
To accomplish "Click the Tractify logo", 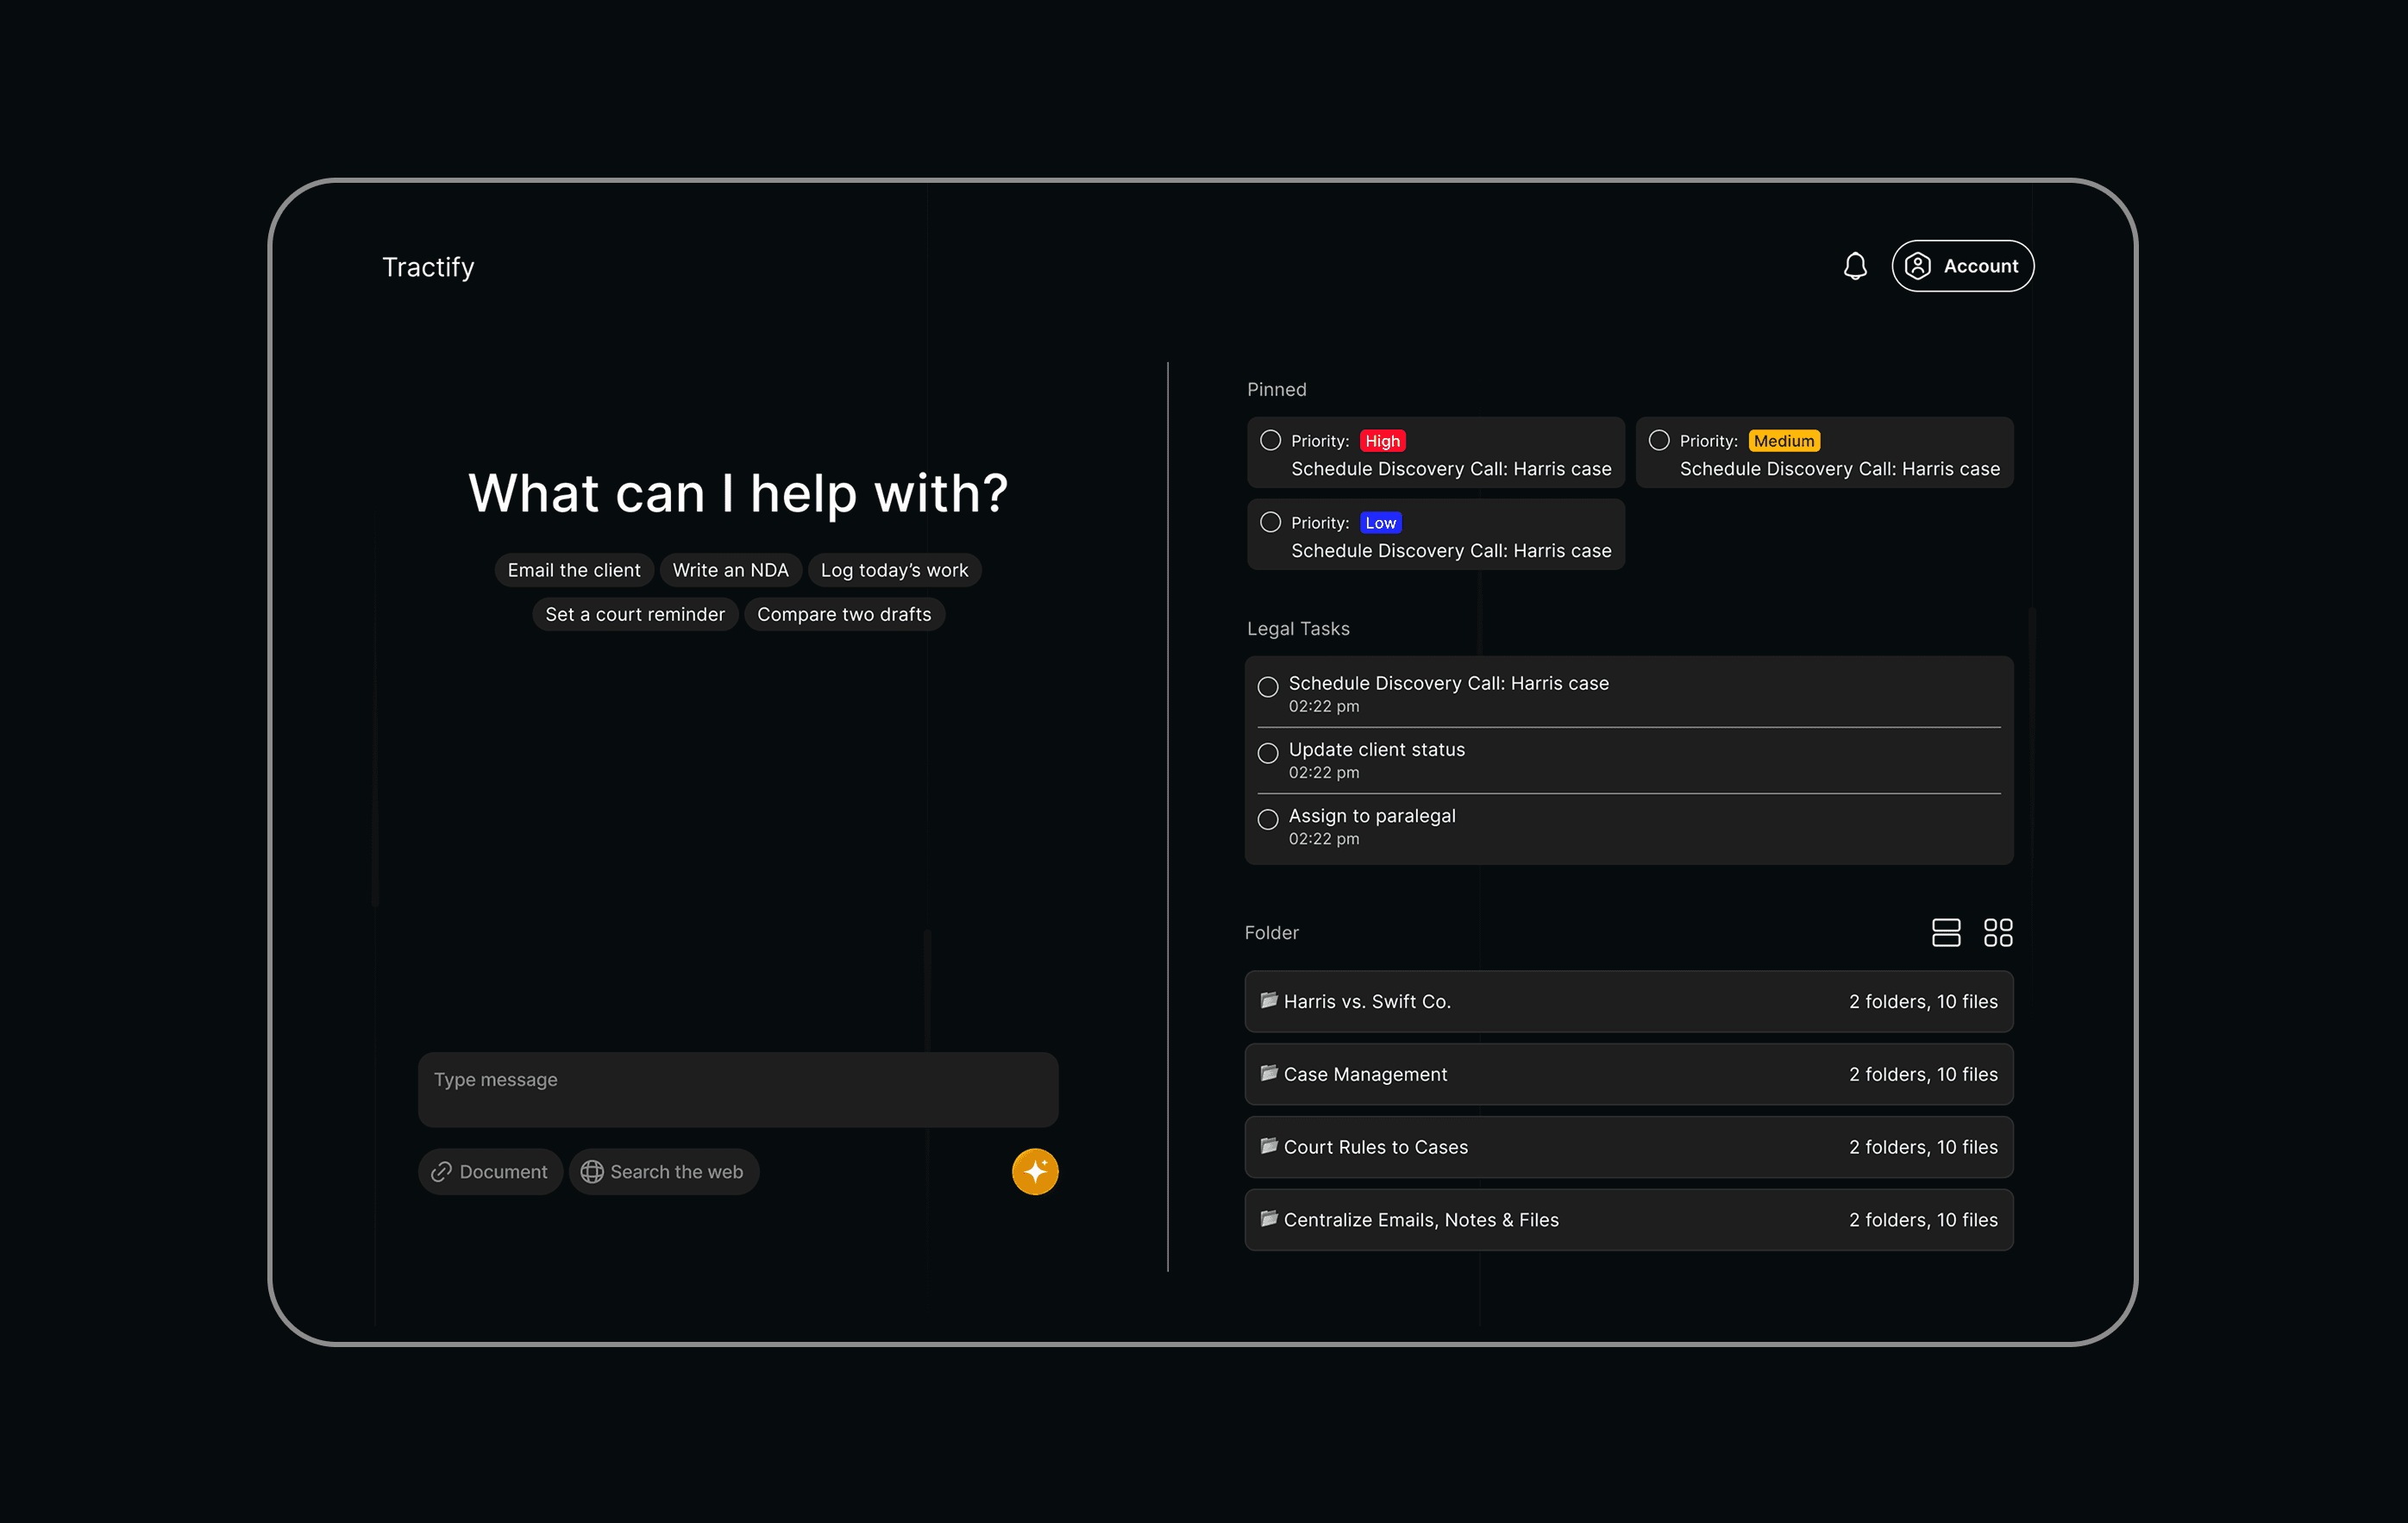I will coord(428,267).
